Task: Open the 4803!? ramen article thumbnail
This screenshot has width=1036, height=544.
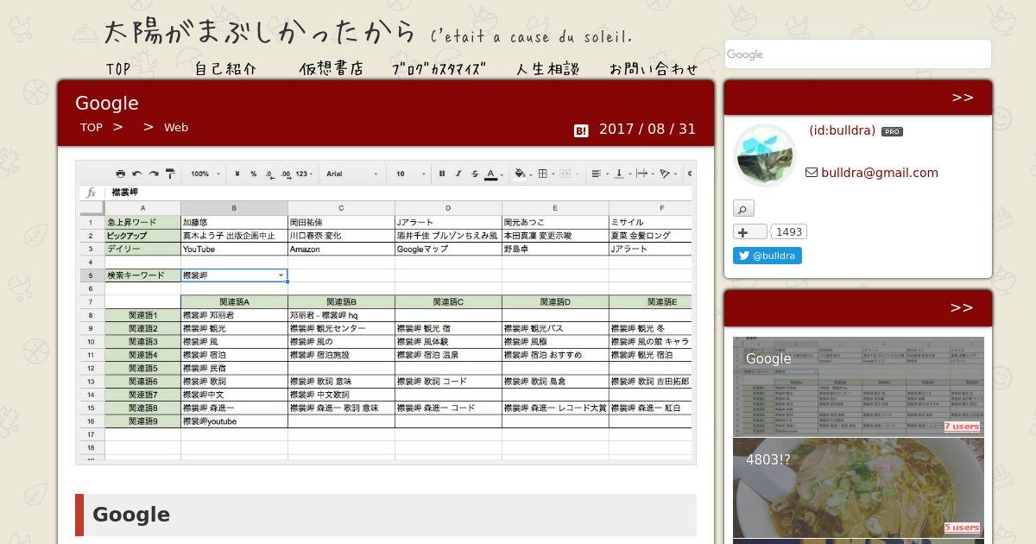Action: pos(858,488)
